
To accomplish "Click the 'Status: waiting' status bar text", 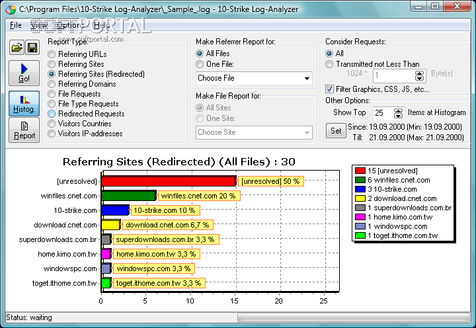I will [x=29, y=317].
